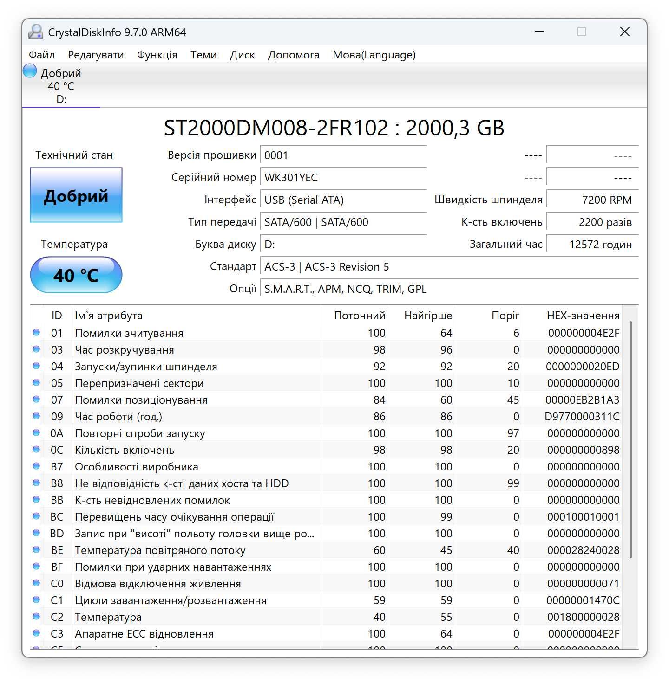The image size is (669, 683).
Task: Click hex value 000028240028
Action: [x=583, y=550]
